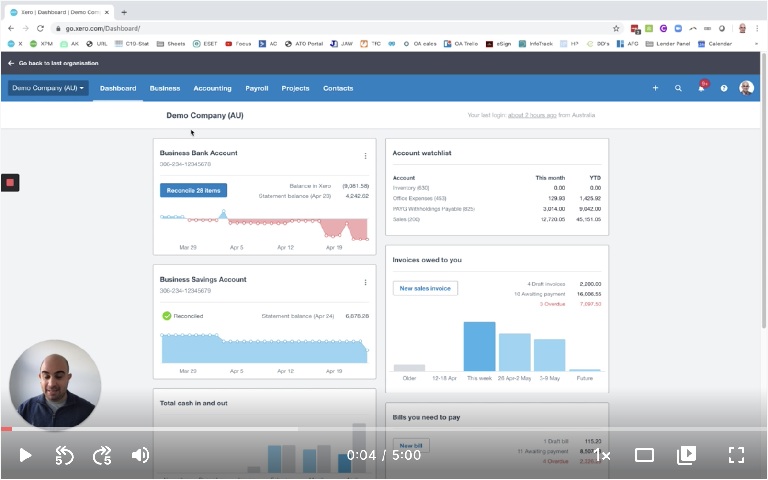Click the address bar URL
The height and width of the screenshot is (480, 768).
click(x=103, y=28)
